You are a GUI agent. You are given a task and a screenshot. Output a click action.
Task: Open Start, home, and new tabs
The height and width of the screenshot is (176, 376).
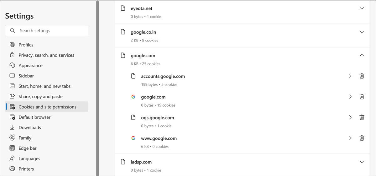[44, 86]
